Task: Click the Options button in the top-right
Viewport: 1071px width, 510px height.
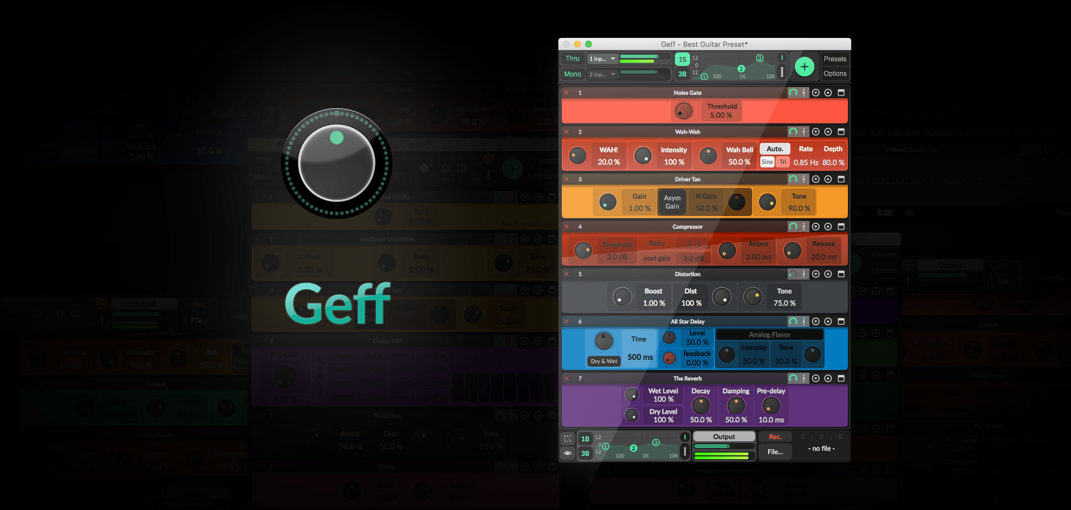Action: click(x=834, y=73)
